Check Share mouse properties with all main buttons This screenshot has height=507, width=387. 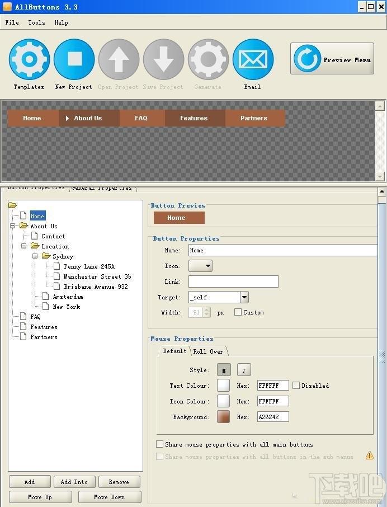[159, 444]
